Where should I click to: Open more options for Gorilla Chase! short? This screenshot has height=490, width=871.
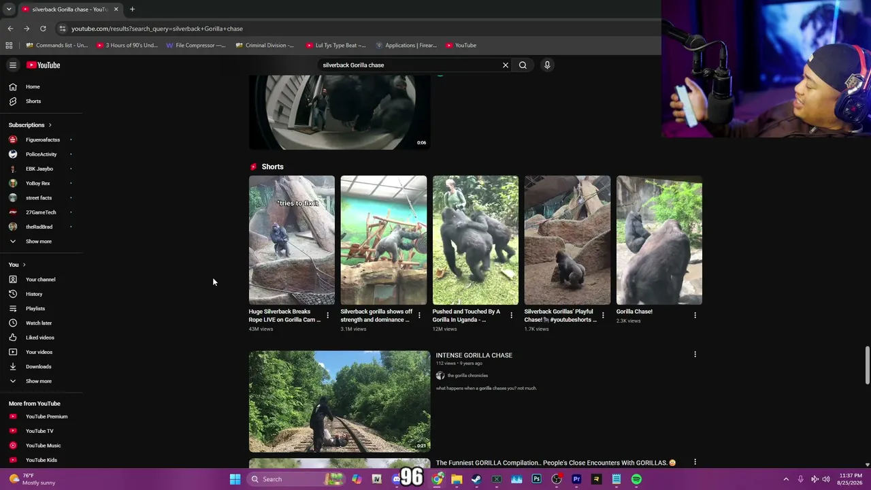tap(695, 315)
